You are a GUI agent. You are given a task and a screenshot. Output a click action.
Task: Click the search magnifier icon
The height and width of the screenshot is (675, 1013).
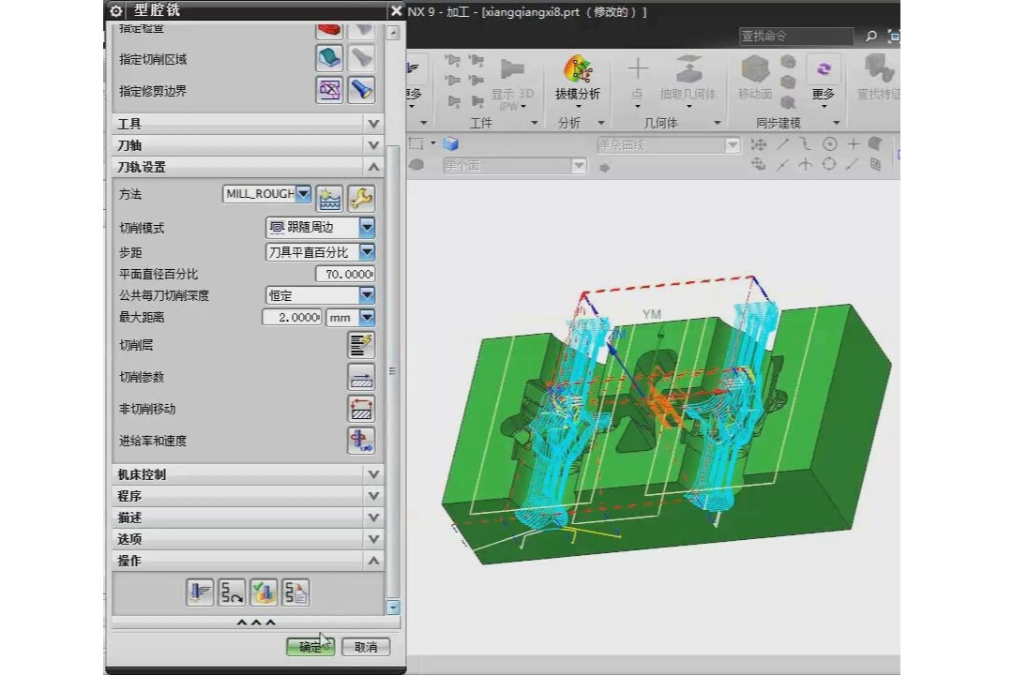[870, 37]
